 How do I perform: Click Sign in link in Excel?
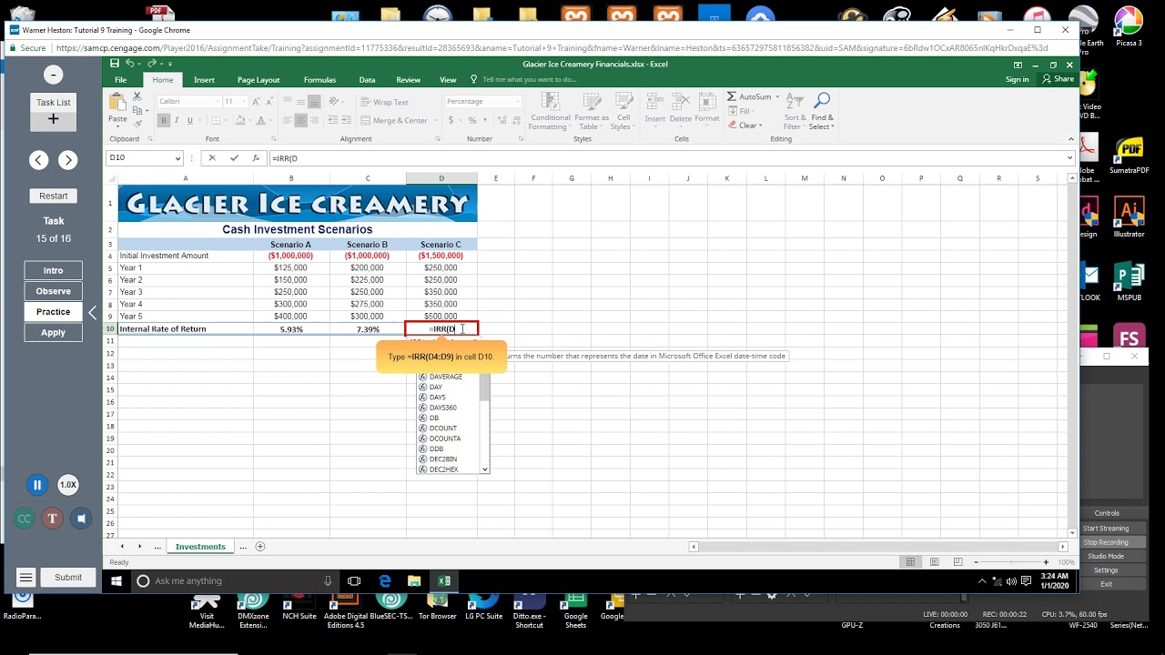pyautogui.click(x=1017, y=79)
